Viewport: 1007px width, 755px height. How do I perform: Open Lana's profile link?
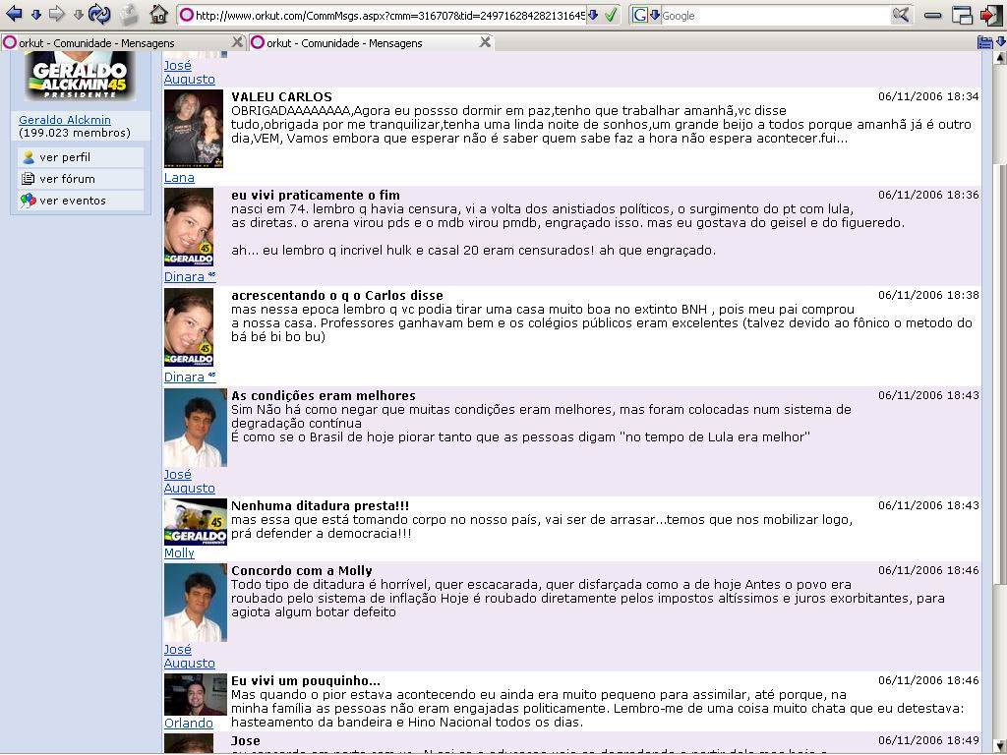tap(179, 178)
